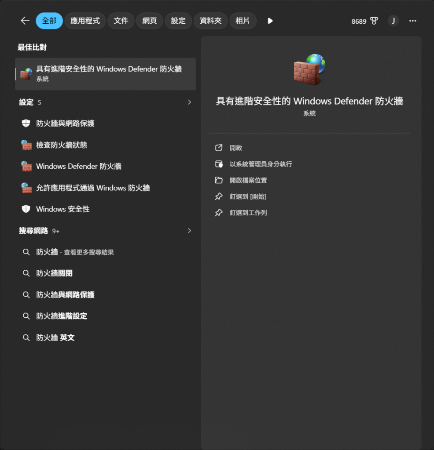Expand the 設定 results section chevron

tap(189, 102)
